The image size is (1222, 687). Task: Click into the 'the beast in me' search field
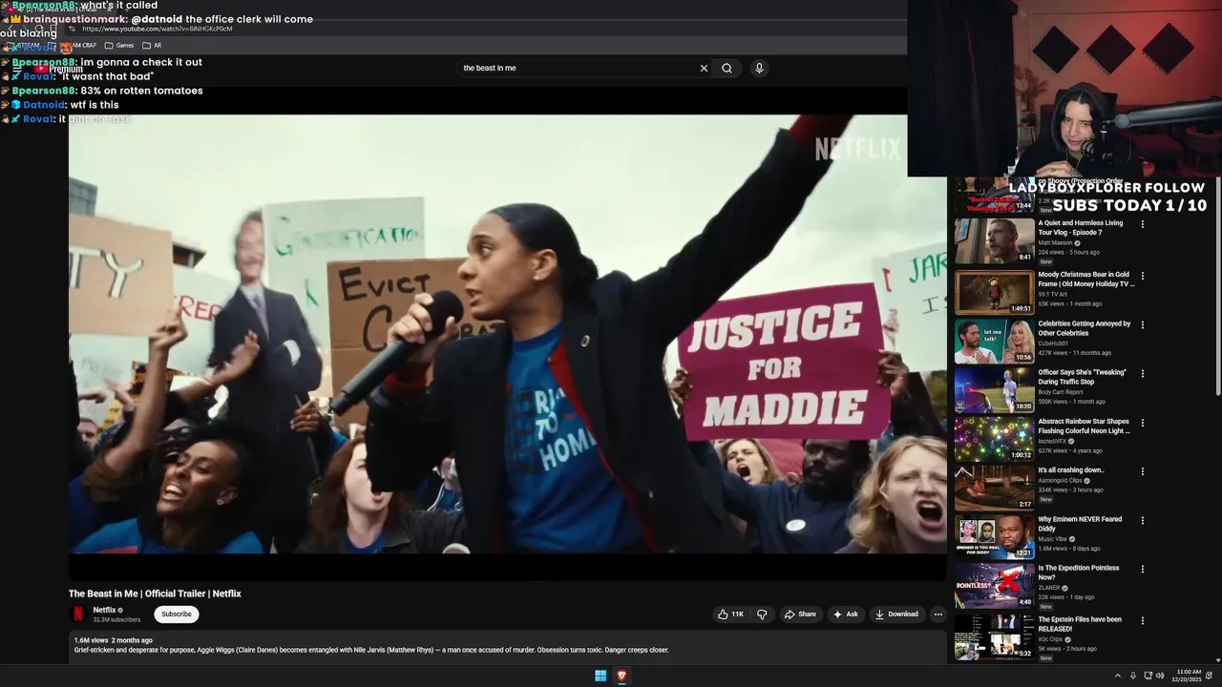coord(576,68)
